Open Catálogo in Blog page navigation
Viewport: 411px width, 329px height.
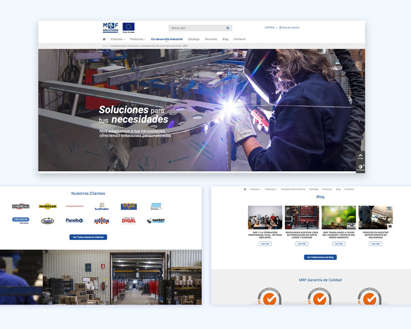tap(313, 189)
